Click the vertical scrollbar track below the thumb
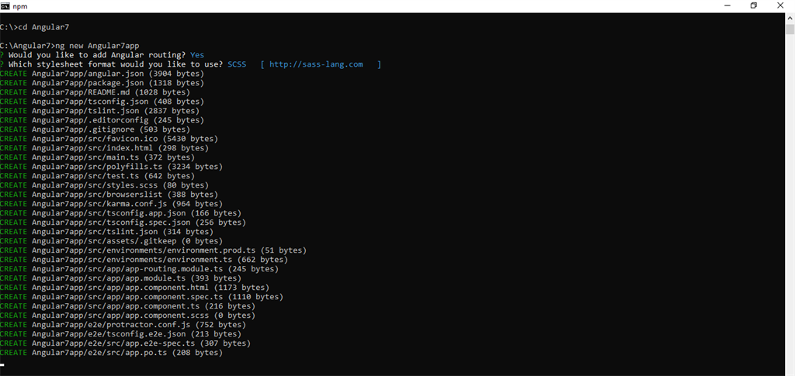Viewport: 795px width, 376px height. click(x=790, y=202)
